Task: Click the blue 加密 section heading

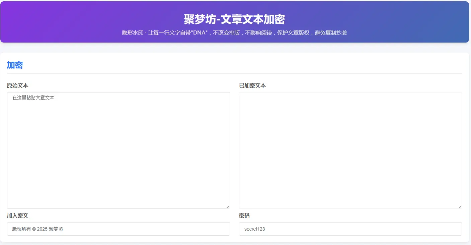Action: [x=15, y=65]
